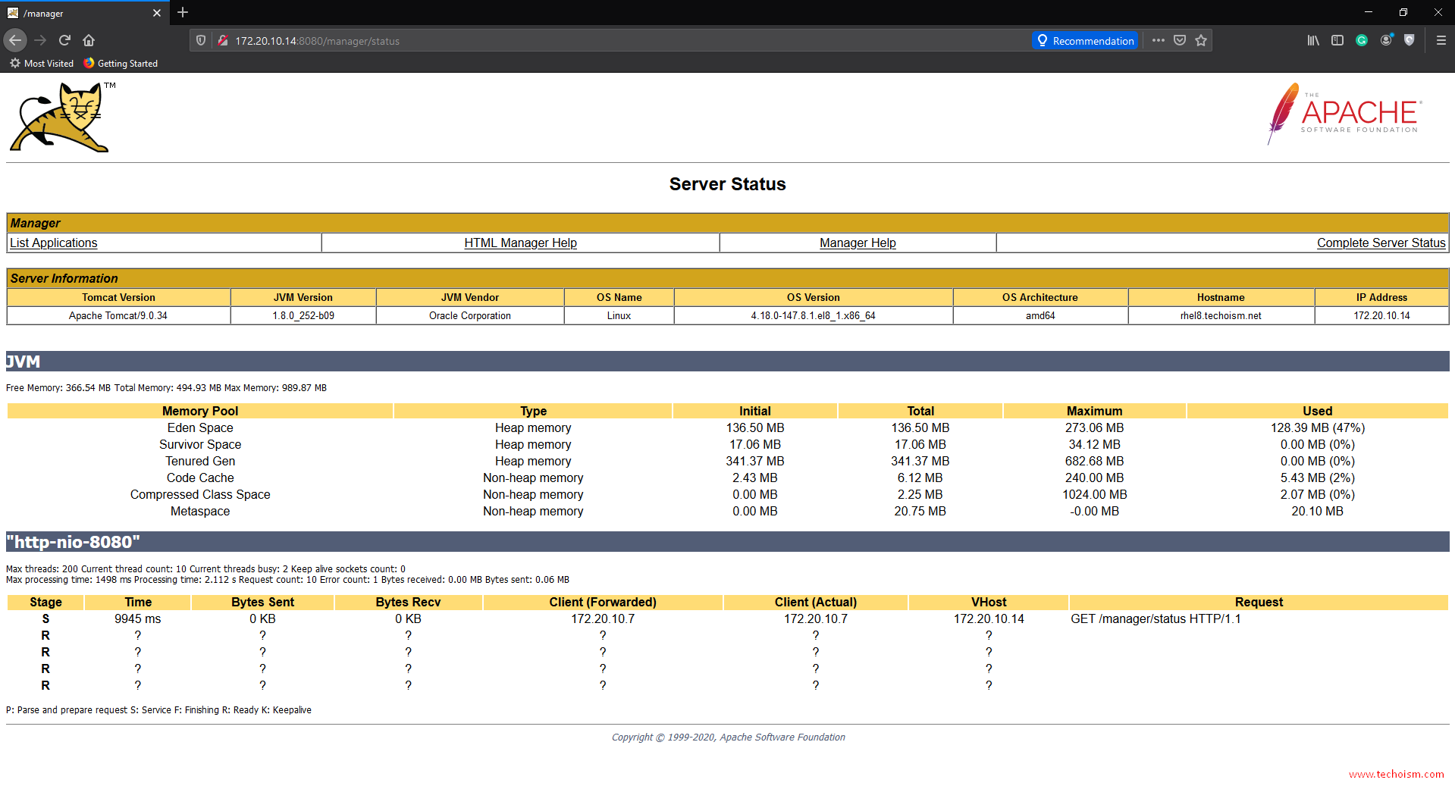Click the 128.39 MB (47%) used value
Screen dimensions: 1455x786
(x=1318, y=427)
